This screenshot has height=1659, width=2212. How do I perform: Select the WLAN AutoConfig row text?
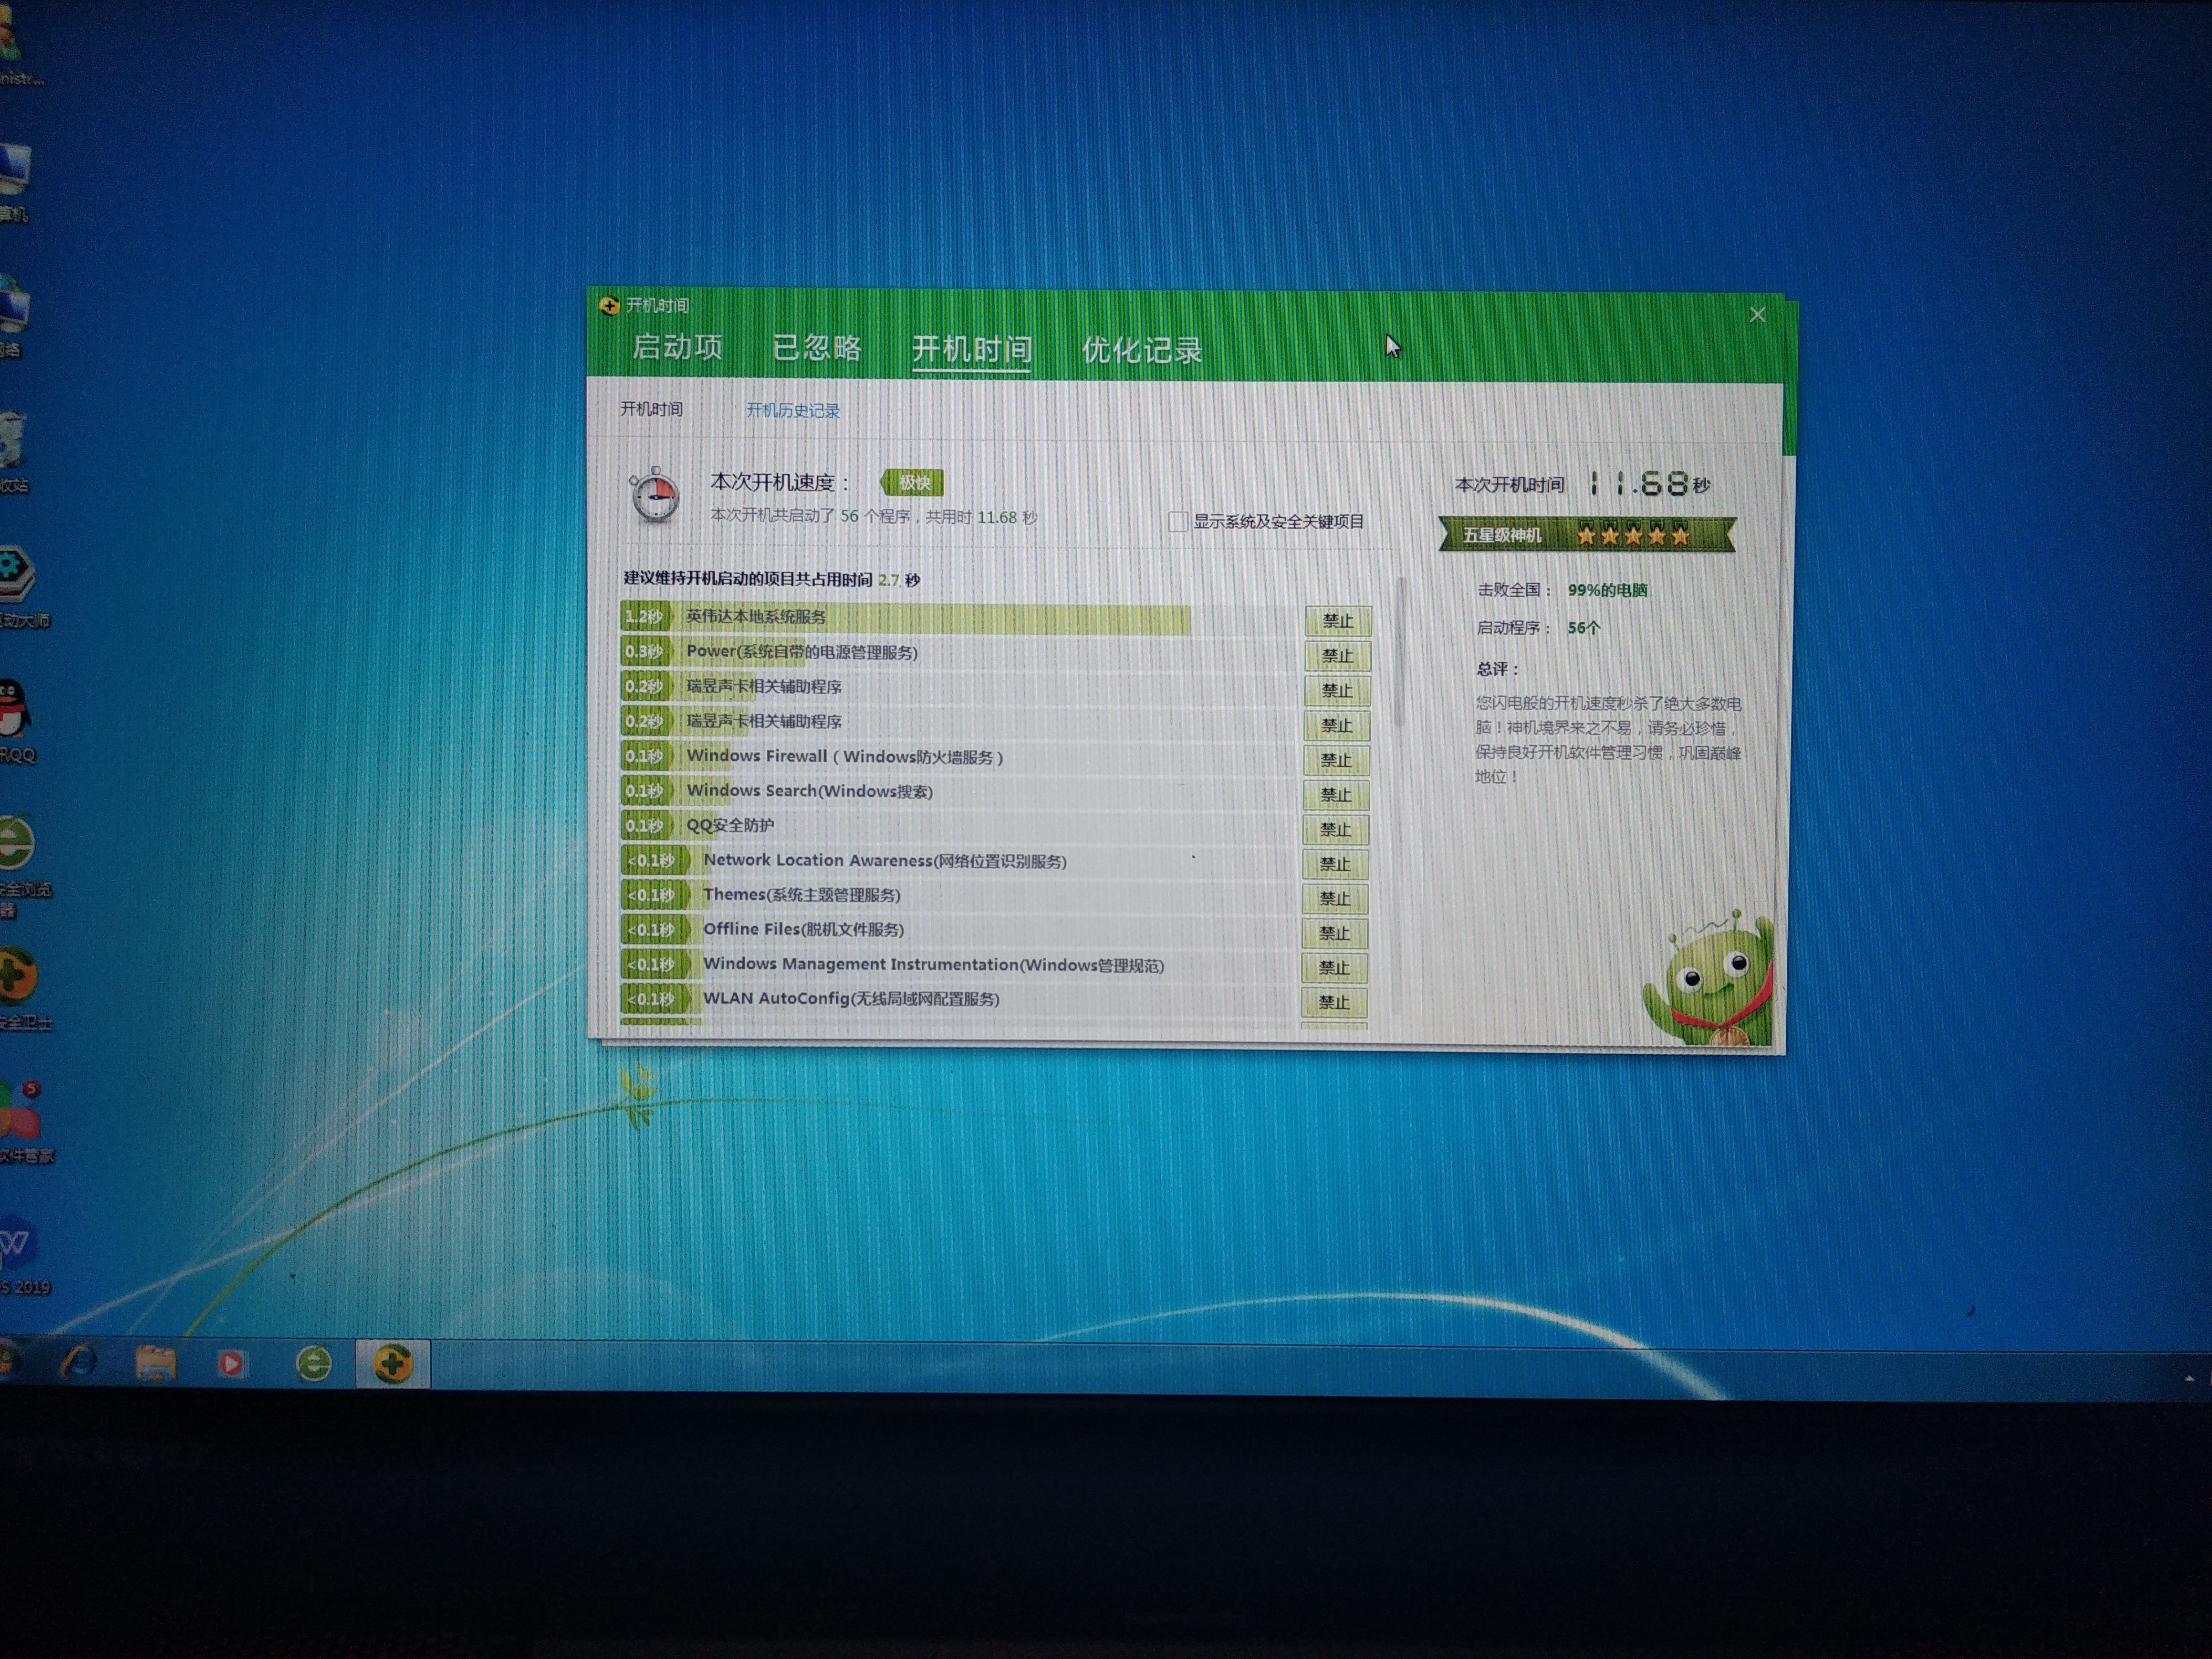pyautogui.click(x=851, y=999)
